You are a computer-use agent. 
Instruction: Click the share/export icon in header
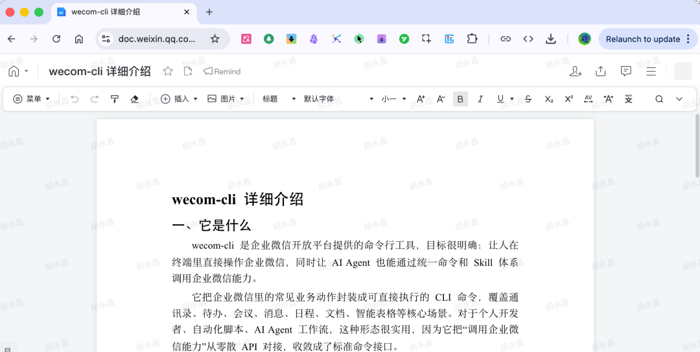(x=601, y=71)
